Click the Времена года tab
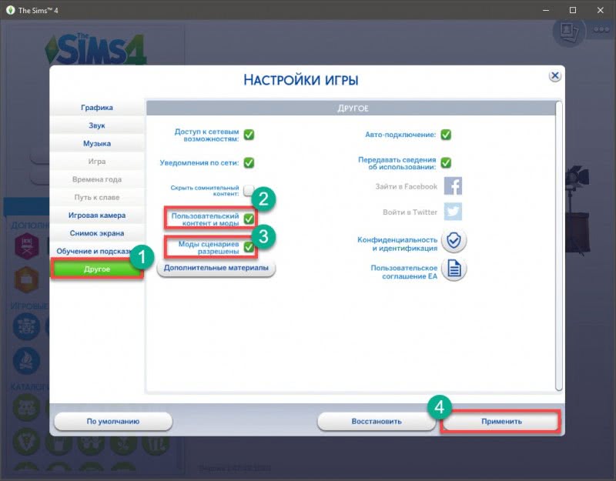Screen dimensions: 616x481 pos(97,179)
